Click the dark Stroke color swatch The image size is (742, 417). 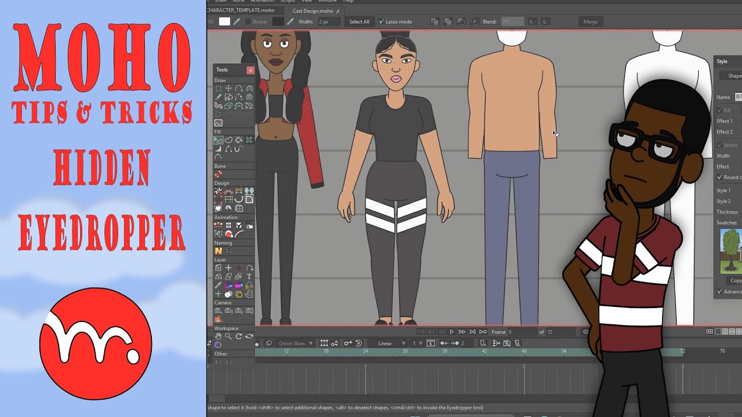[x=278, y=21]
